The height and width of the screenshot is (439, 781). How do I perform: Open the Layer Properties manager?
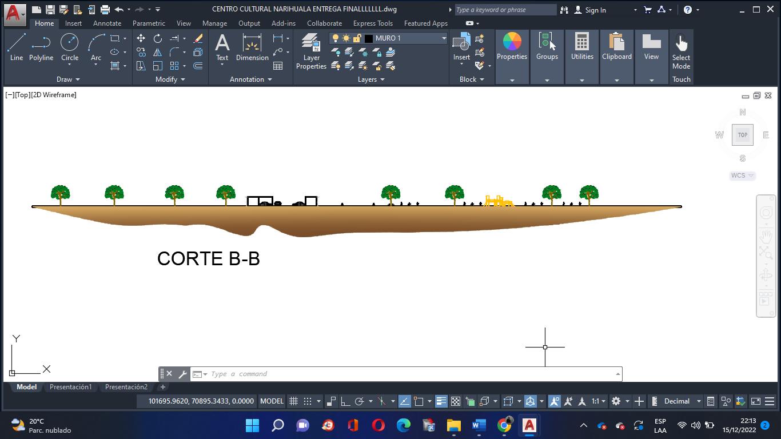pos(311,51)
